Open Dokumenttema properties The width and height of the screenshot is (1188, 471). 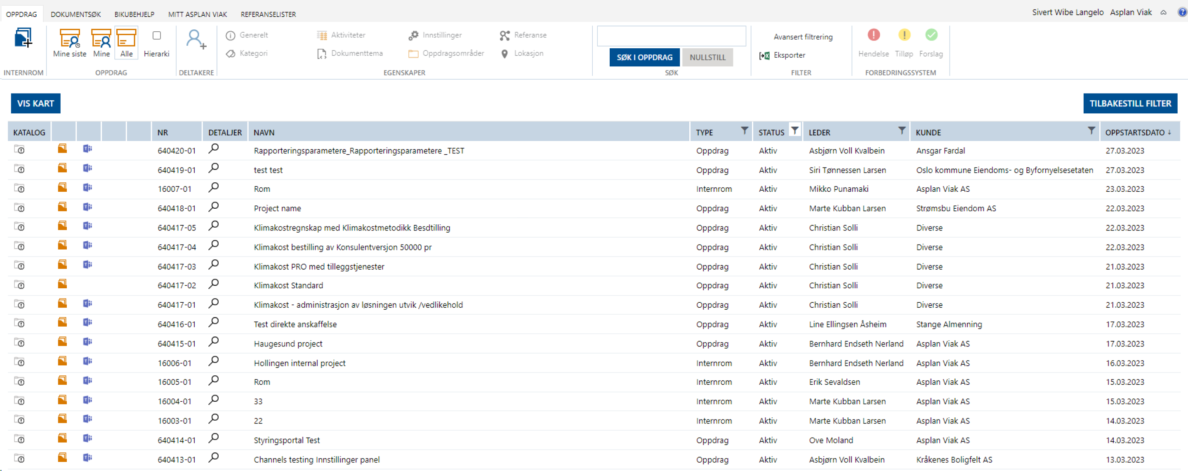(x=350, y=54)
